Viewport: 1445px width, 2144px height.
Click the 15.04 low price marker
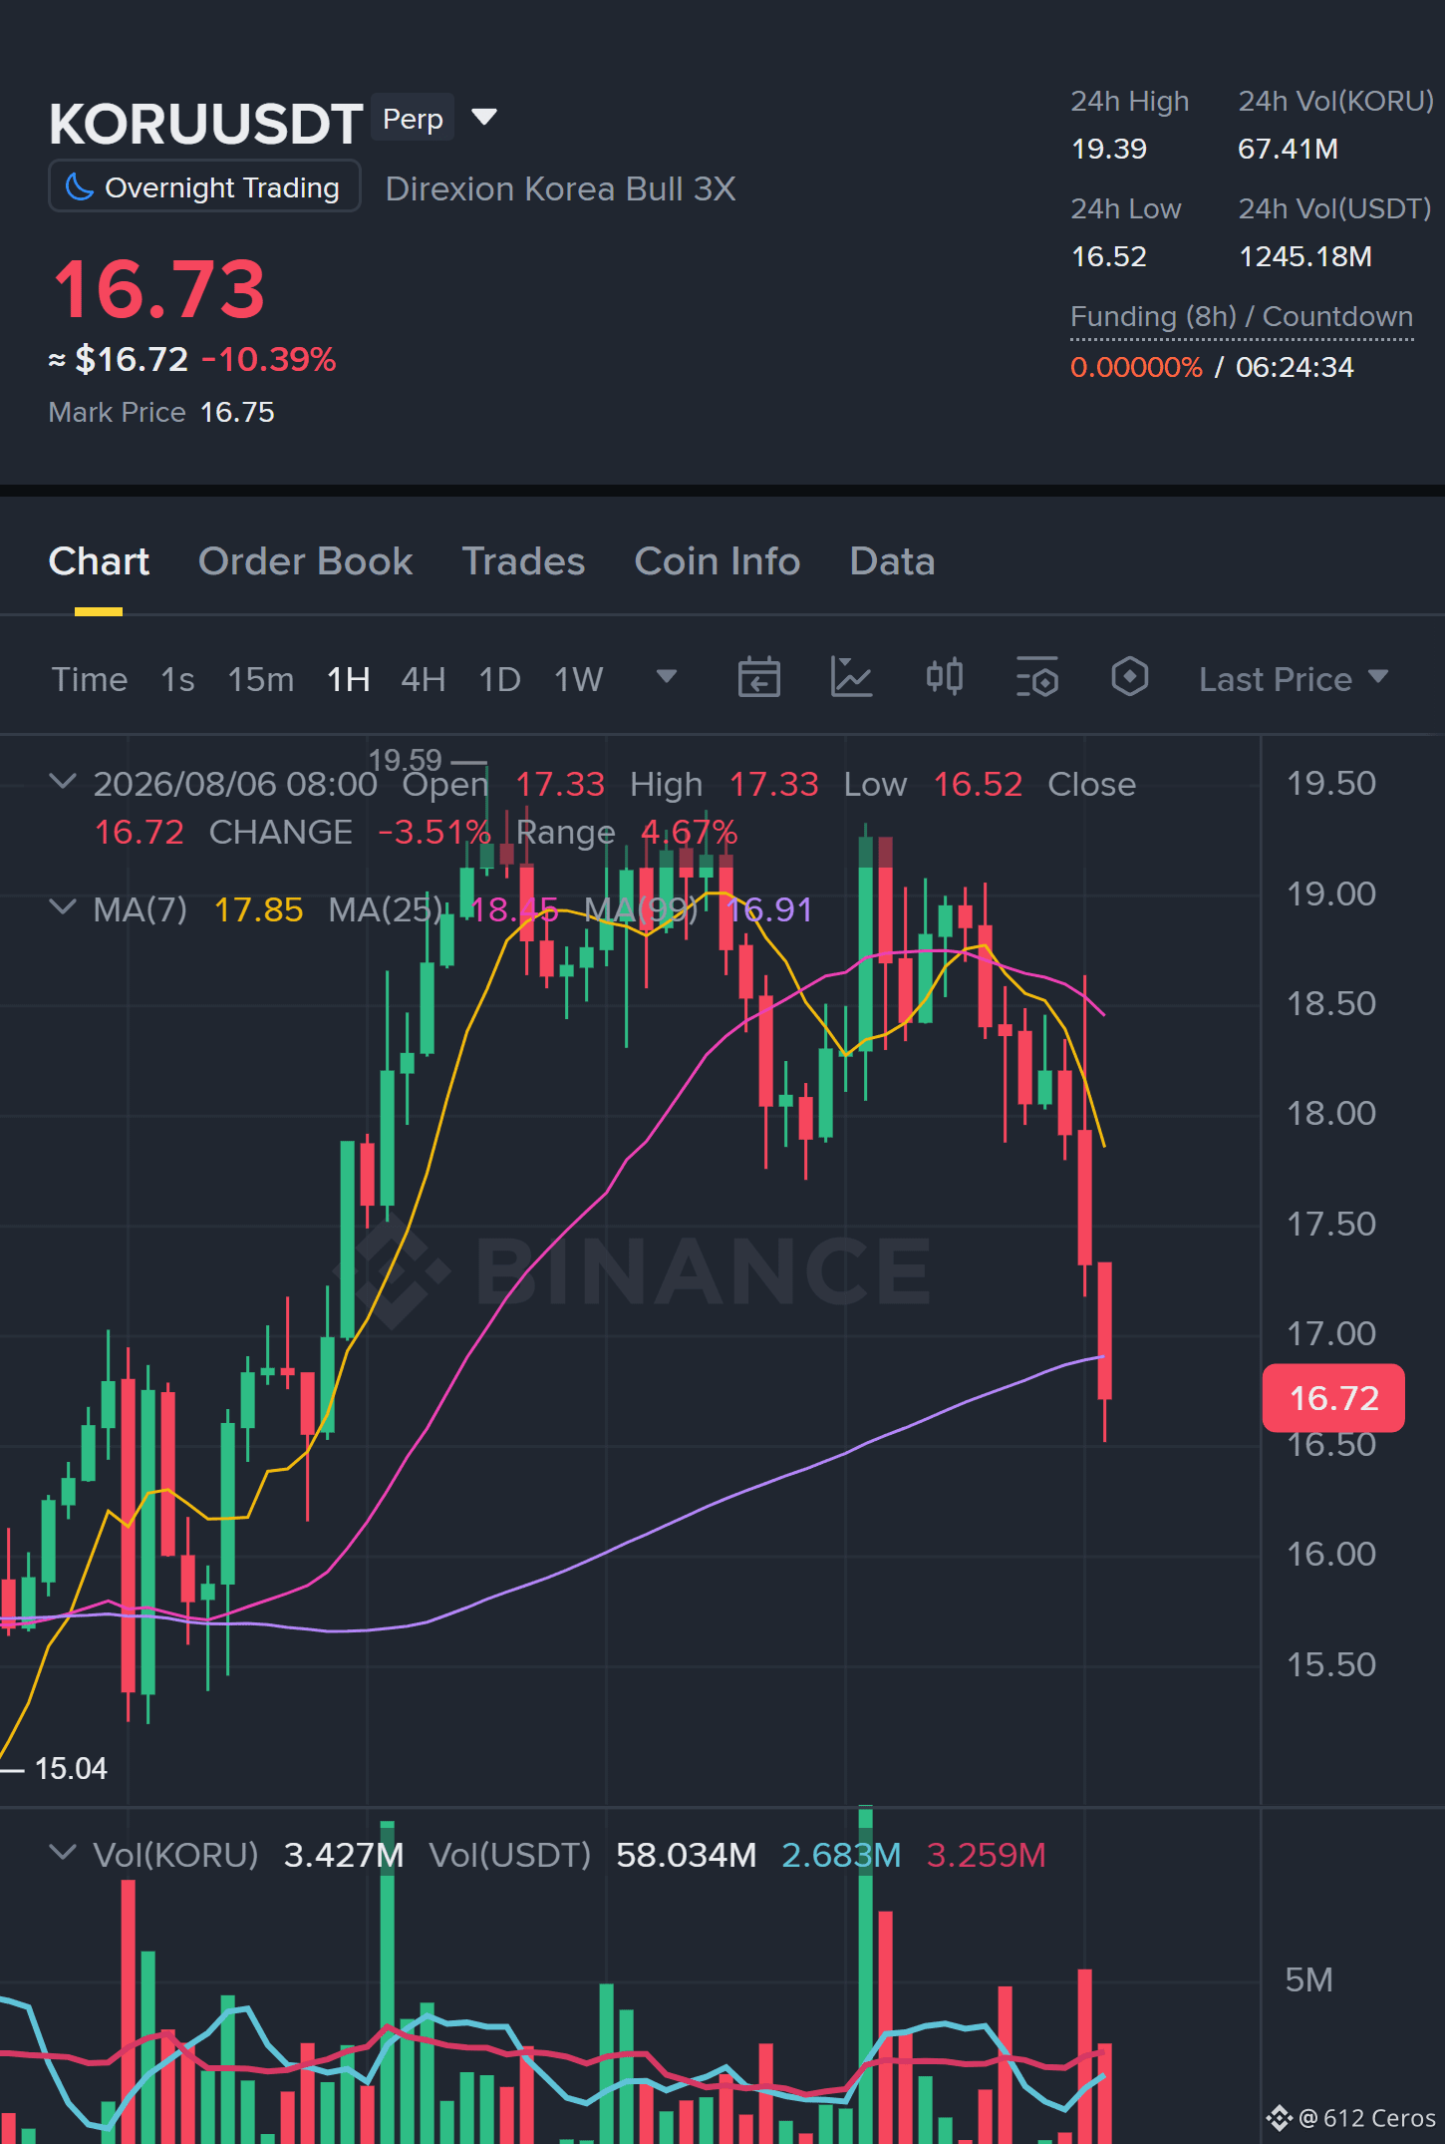click(x=70, y=1768)
